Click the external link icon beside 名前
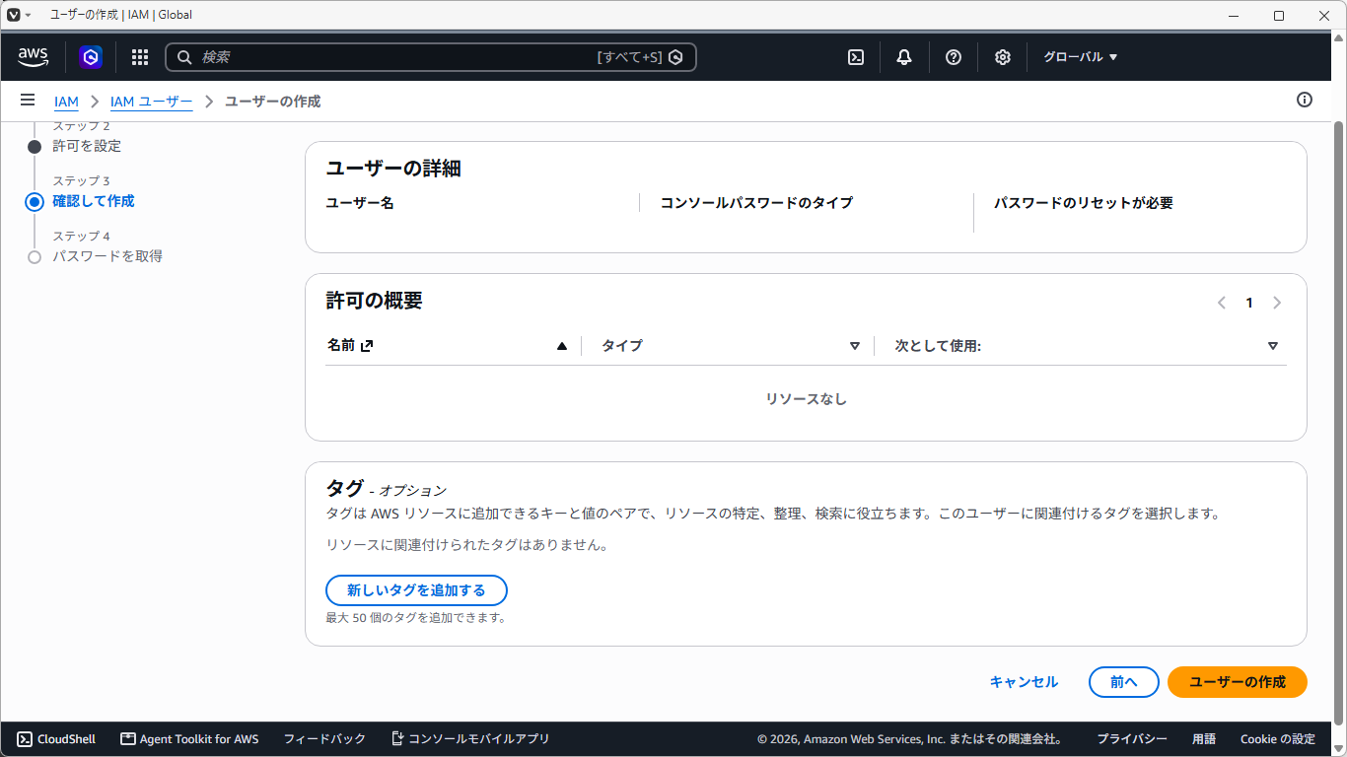1347x757 pixels. (x=367, y=346)
